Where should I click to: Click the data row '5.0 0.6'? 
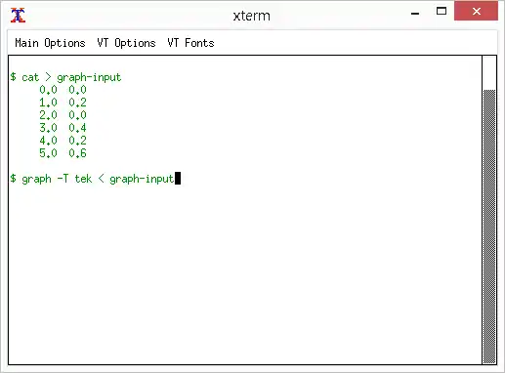pyautogui.click(x=63, y=153)
